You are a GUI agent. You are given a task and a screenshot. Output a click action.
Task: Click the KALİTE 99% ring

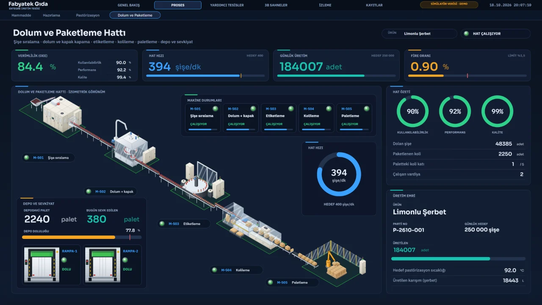[x=497, y=111]
